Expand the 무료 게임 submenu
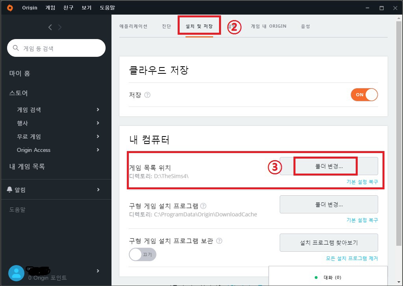 pos(98,136)
